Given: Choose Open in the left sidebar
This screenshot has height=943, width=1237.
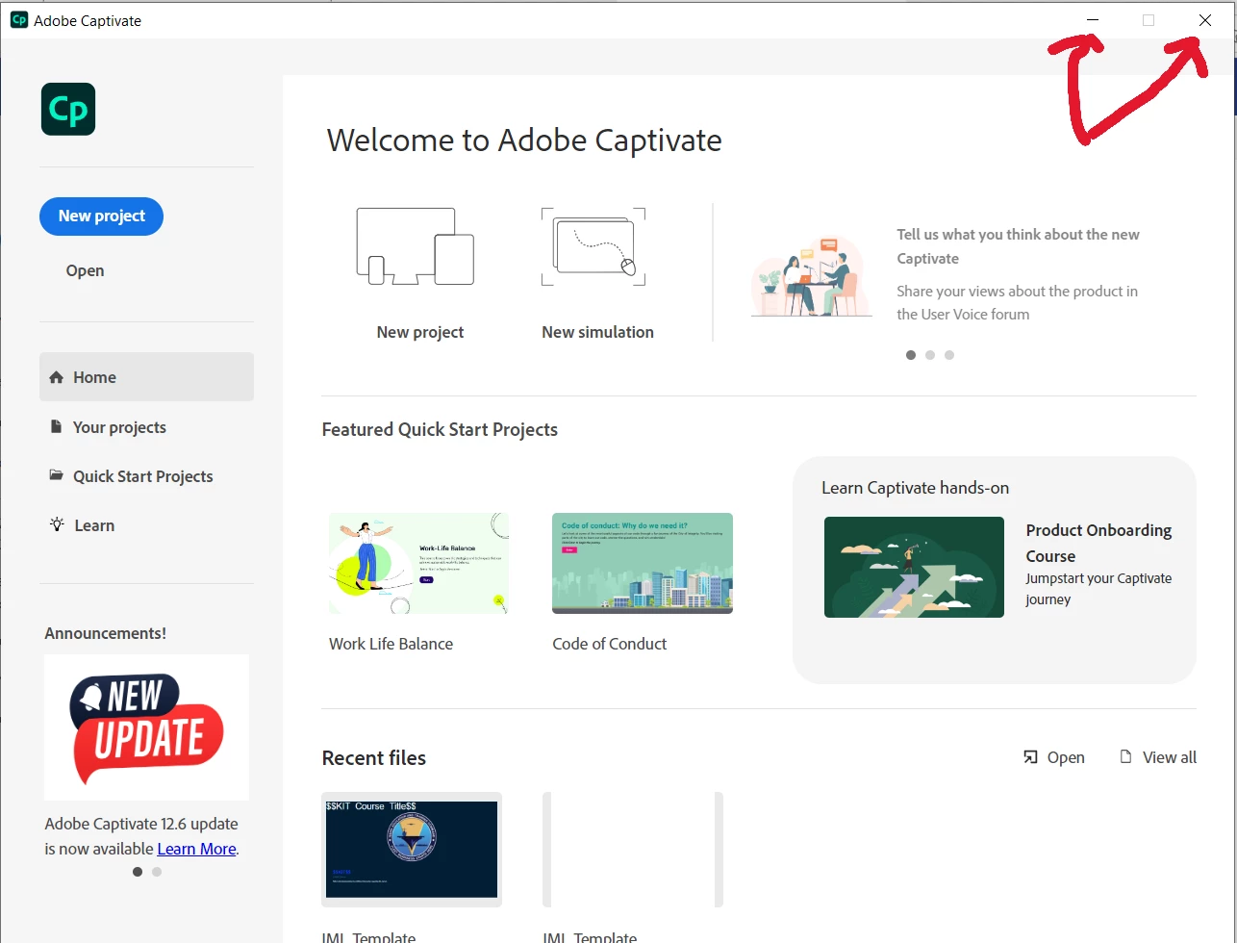Looking at the screenshot, I should (85, 270).
